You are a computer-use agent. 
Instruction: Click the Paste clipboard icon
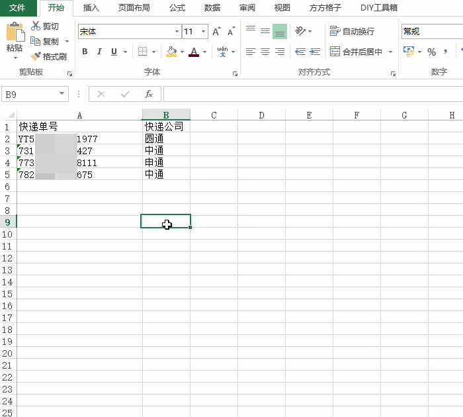[x=15, y=32]
